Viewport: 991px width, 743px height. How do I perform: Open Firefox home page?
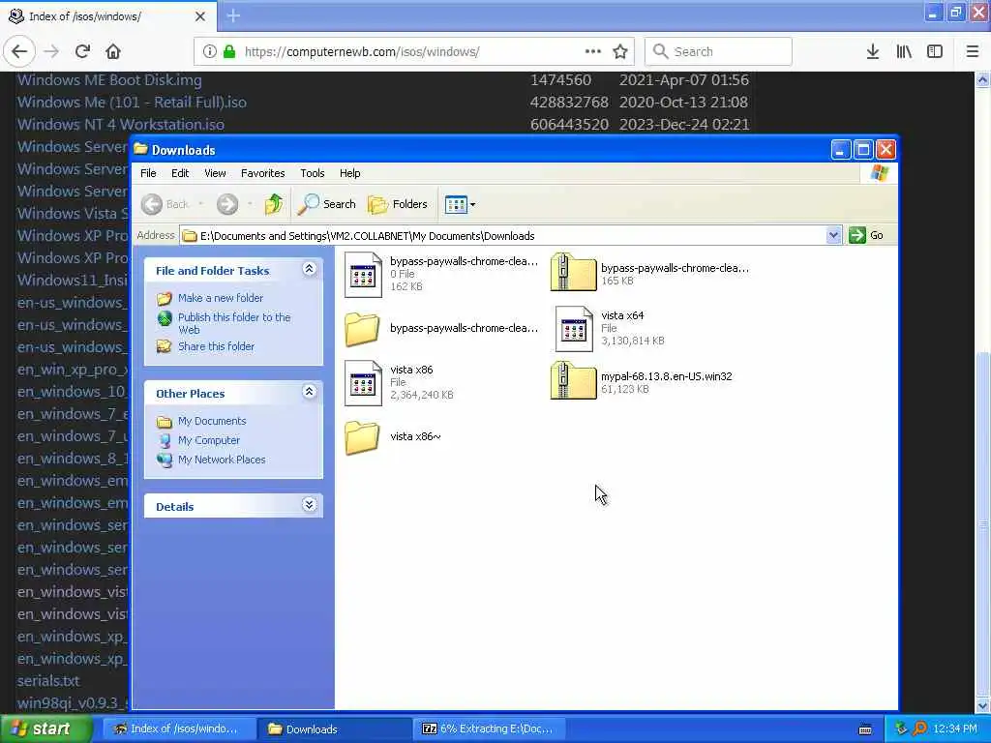click(x=113, y=51)
